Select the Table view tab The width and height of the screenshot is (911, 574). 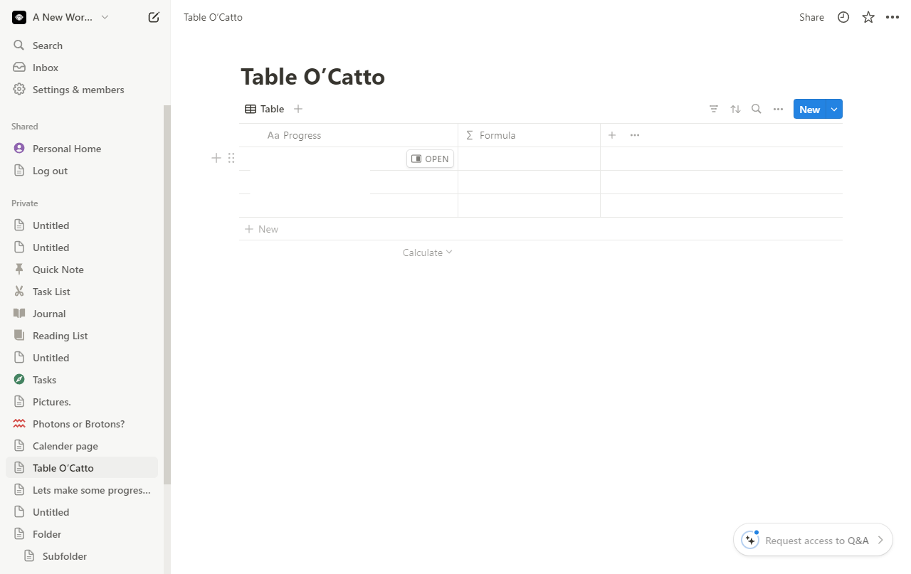pos(265,109)
